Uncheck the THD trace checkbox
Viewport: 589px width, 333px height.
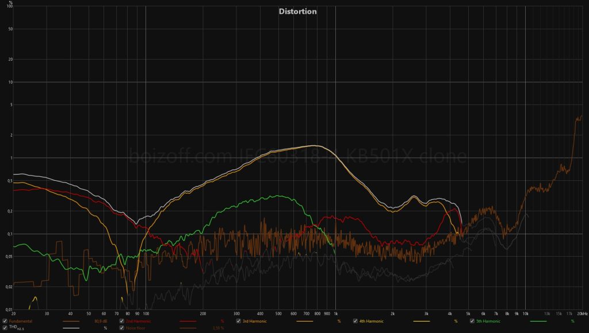pos(5,328)
